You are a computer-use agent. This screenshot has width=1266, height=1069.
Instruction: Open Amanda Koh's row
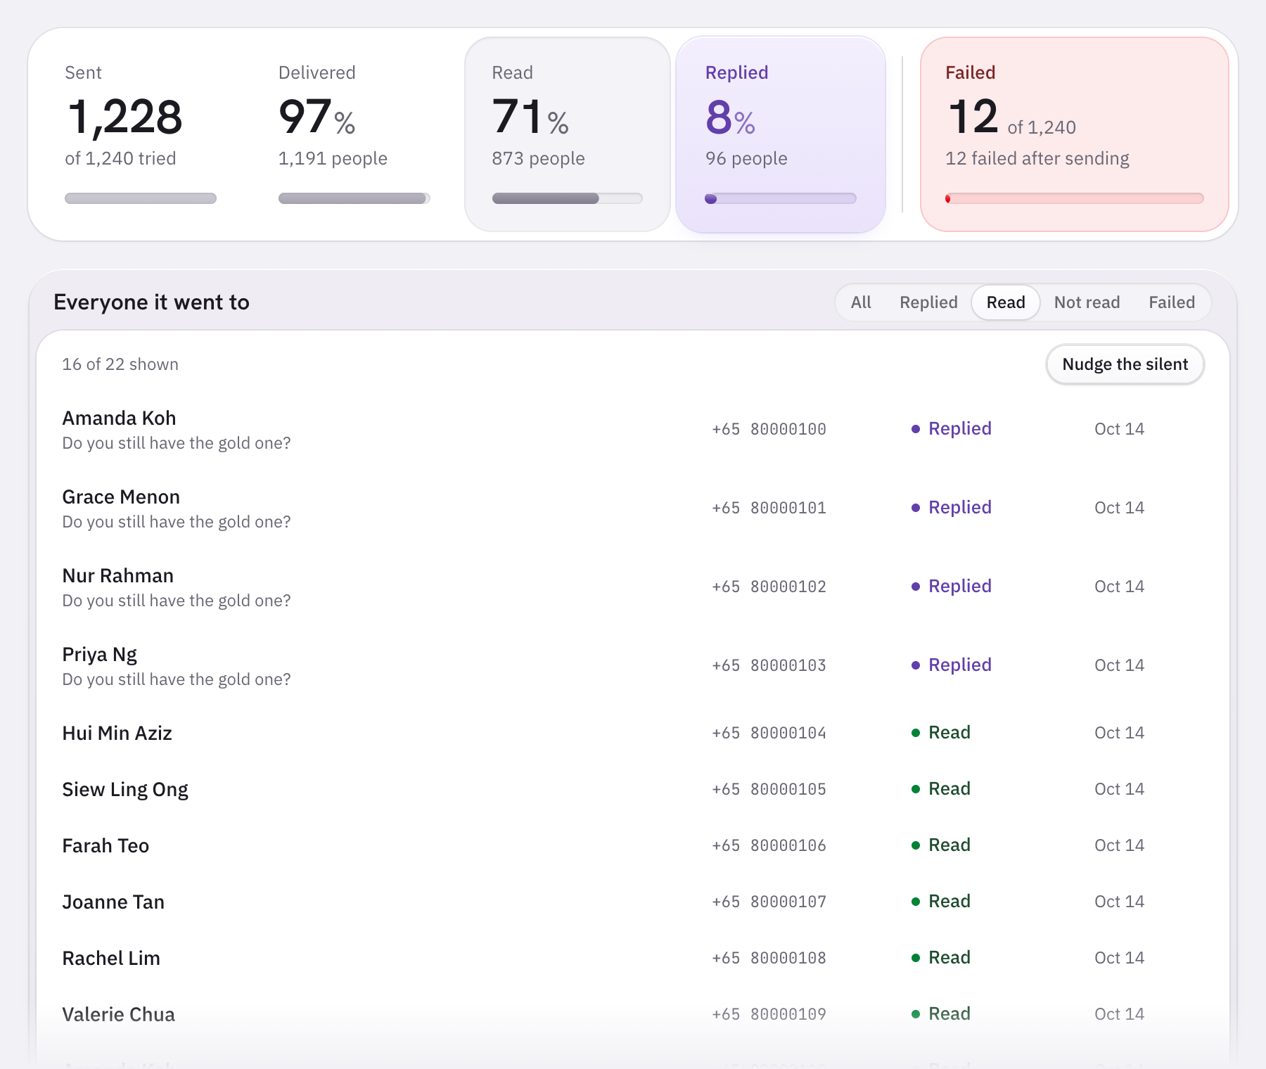click(x=633, y=429)
